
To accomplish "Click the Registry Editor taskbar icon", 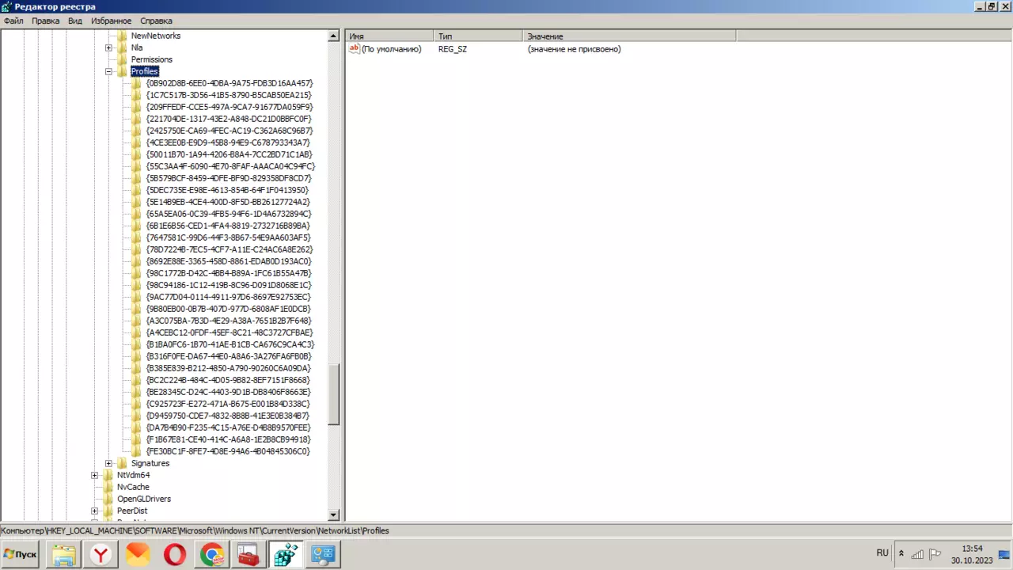I will pos(286,555).
